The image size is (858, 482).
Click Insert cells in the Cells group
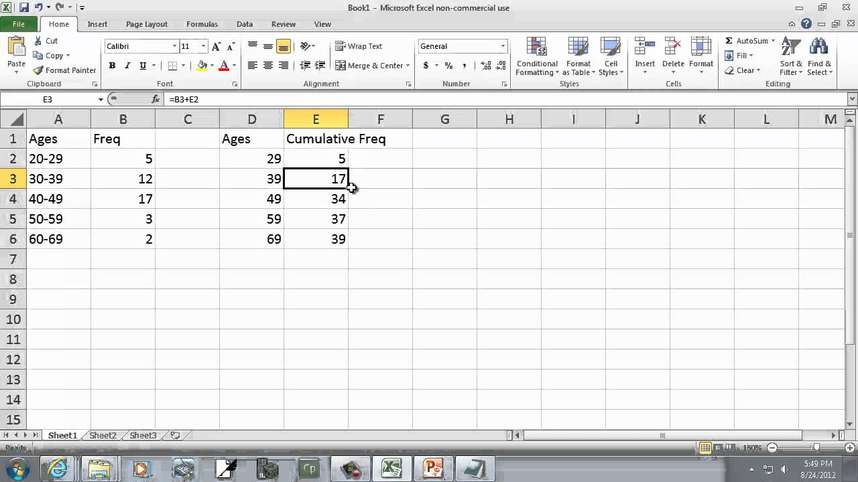click(645, 56)
